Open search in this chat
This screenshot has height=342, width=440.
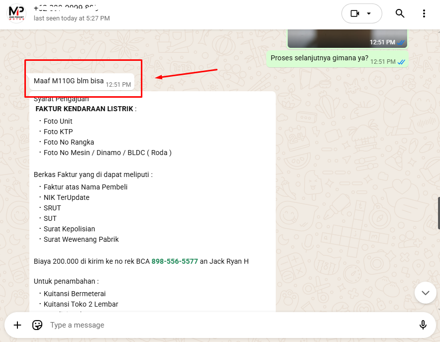coord(400,13)
